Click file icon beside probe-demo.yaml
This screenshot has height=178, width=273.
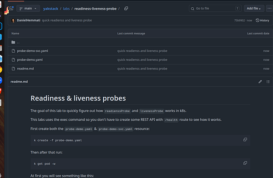[13, 60]
